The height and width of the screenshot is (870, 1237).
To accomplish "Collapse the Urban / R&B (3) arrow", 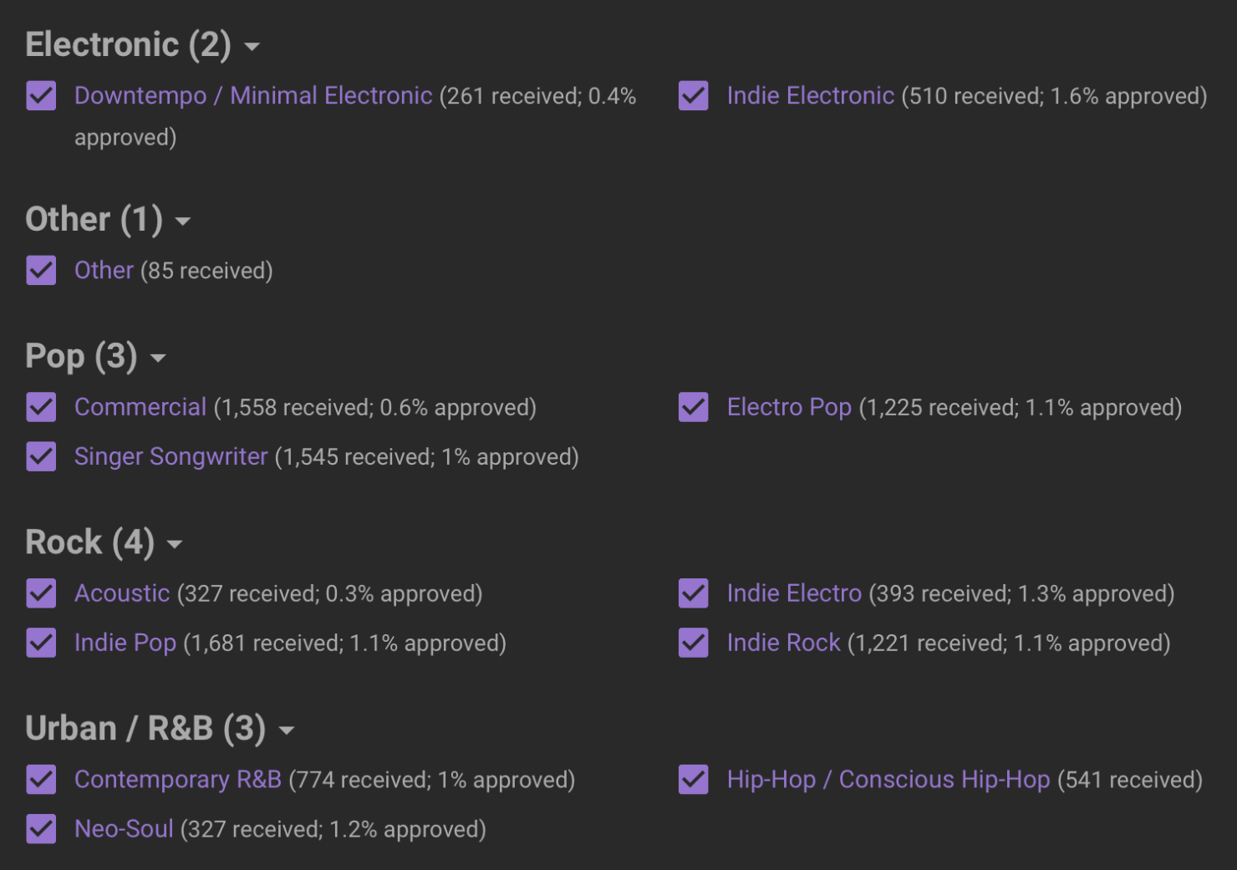I will [x=287, y=731].
